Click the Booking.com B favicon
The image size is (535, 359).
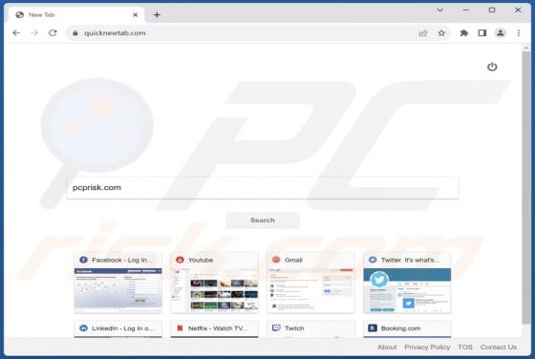[x=373, y=328]
